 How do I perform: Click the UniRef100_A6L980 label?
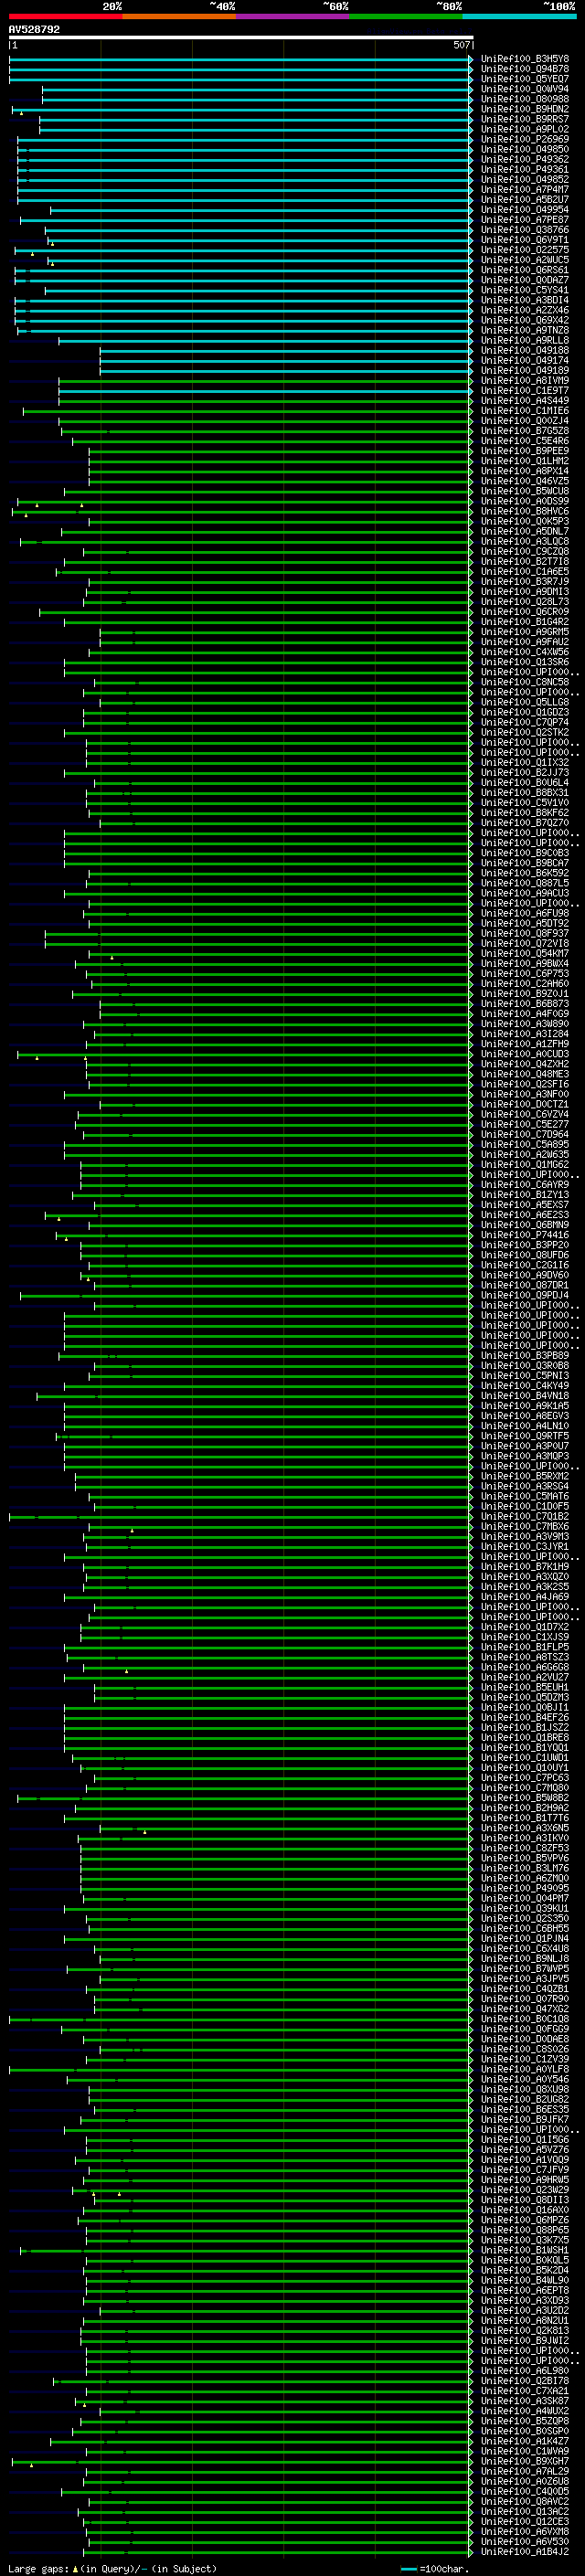[524, 2370]
